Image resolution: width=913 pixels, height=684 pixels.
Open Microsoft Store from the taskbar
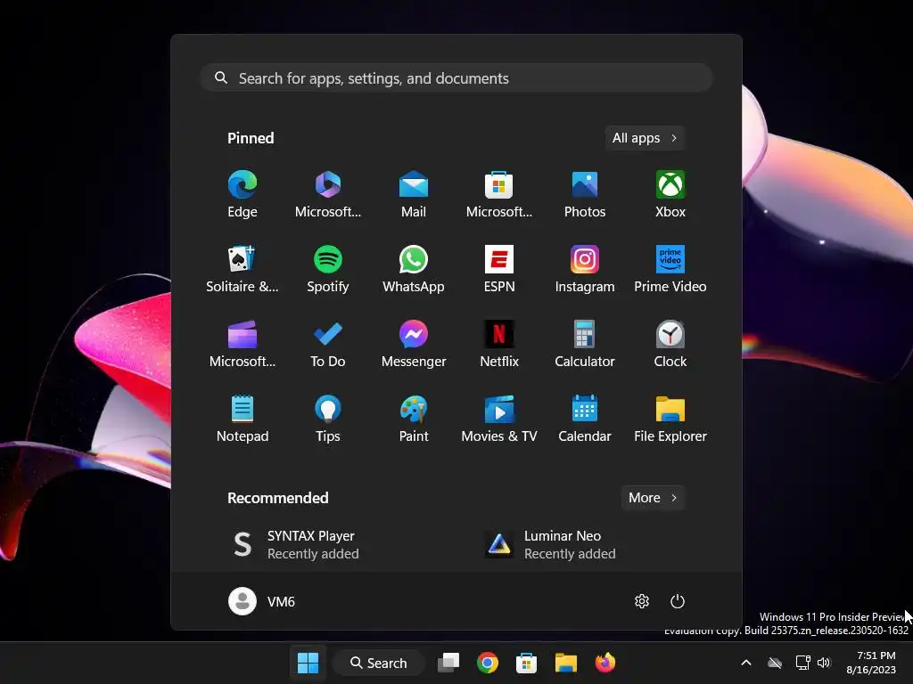click(x=526, y=663)
